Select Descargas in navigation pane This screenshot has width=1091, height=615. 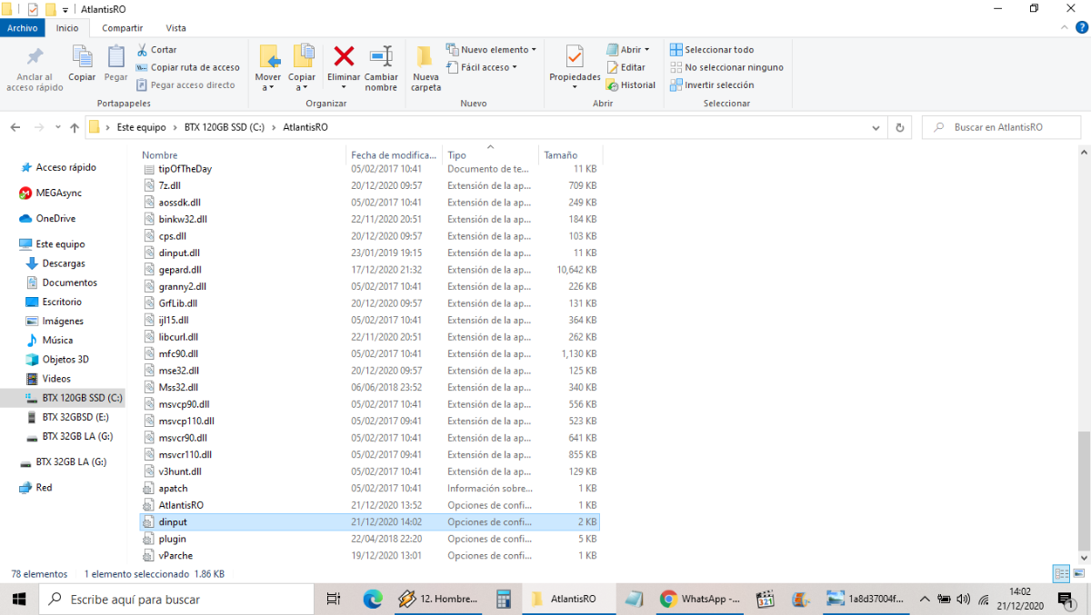56,263
